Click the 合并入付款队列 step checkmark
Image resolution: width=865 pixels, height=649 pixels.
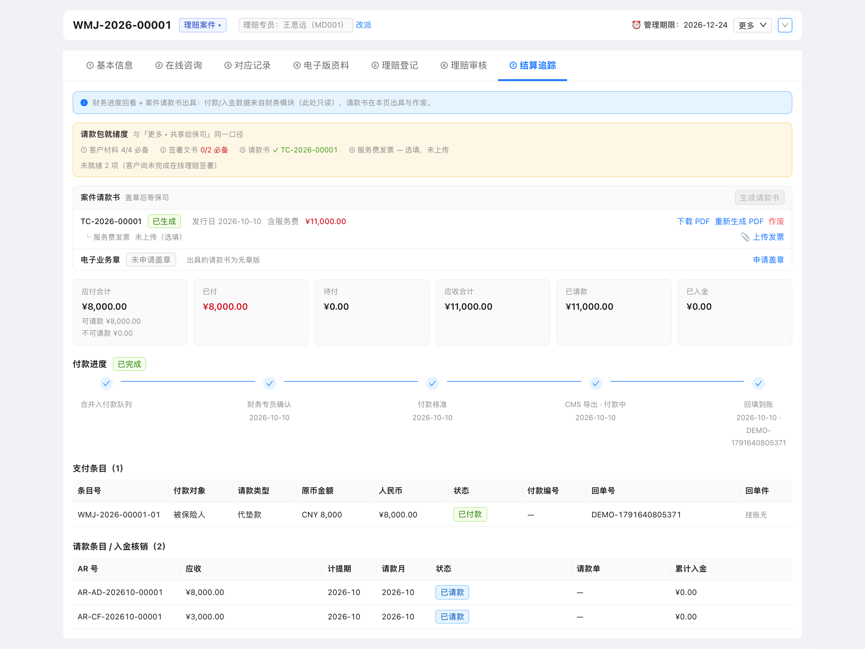pos(106,383)
